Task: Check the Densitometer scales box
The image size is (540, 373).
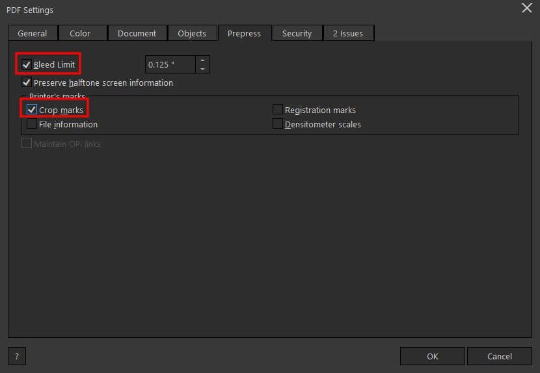Action: [278, 124]
